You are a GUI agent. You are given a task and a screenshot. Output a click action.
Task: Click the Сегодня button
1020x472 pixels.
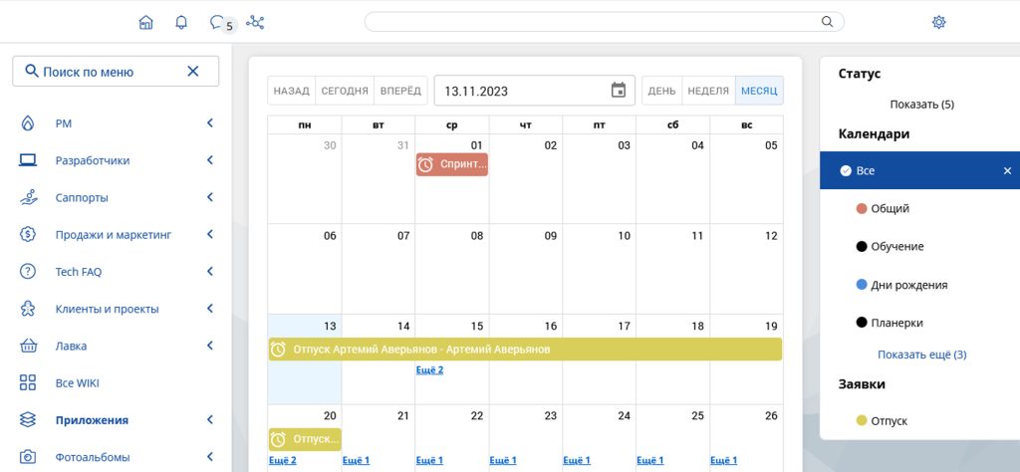(345, 91)
